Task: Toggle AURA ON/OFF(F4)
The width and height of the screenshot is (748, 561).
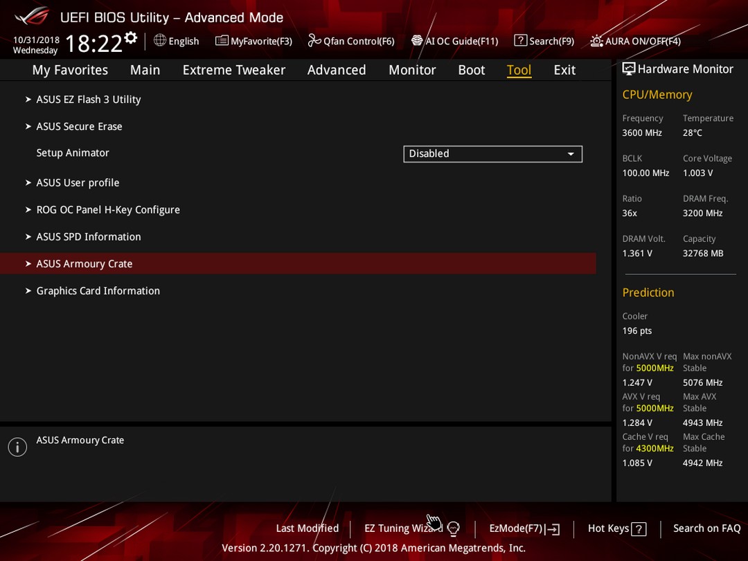Action: point(635,41)
